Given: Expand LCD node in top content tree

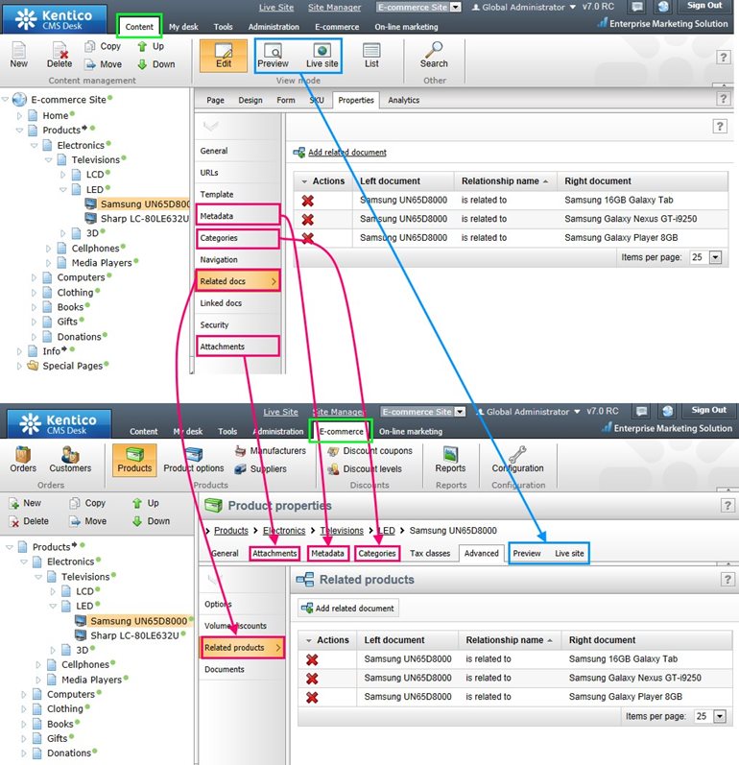Looking at the screenshot, I should pos(63,175).
